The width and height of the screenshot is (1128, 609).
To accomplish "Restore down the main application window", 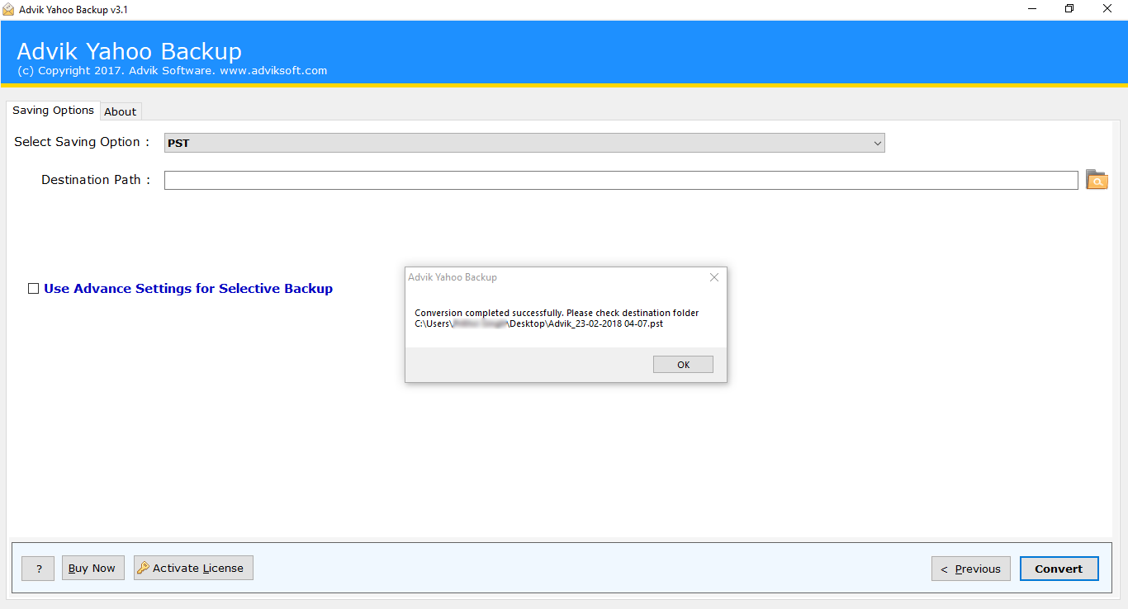I will 1069,9.
